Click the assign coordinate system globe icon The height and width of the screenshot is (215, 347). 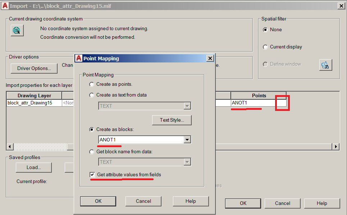[17, 30]
